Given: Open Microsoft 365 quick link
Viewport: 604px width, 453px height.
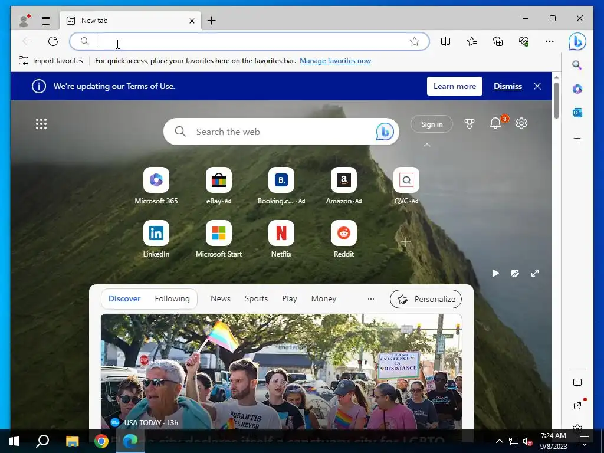Looking at the screenshot, I should tap(156, 186).
